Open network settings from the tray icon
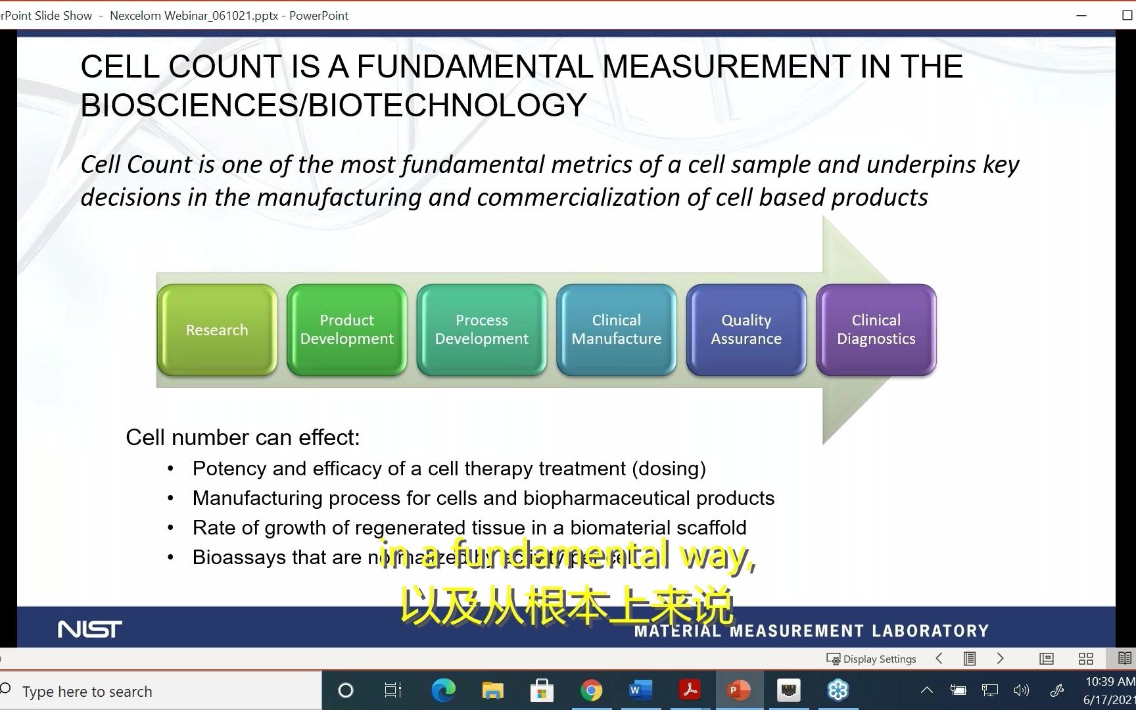 click(989, 690)
